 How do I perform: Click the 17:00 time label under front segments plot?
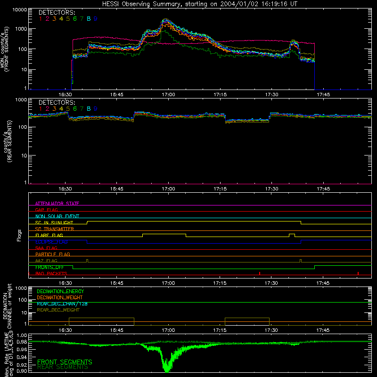pos(169,95)
